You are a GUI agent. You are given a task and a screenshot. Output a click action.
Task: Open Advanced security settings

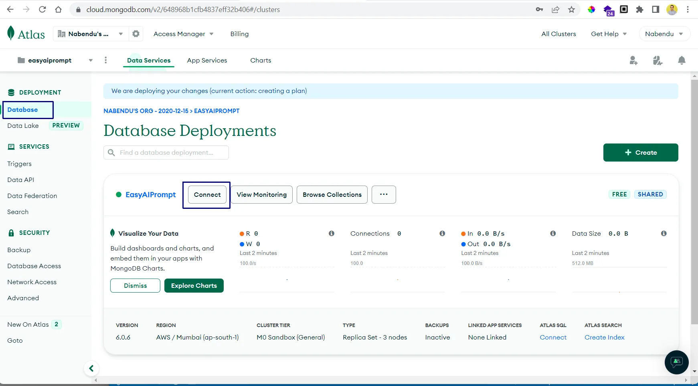pos(23,298)
